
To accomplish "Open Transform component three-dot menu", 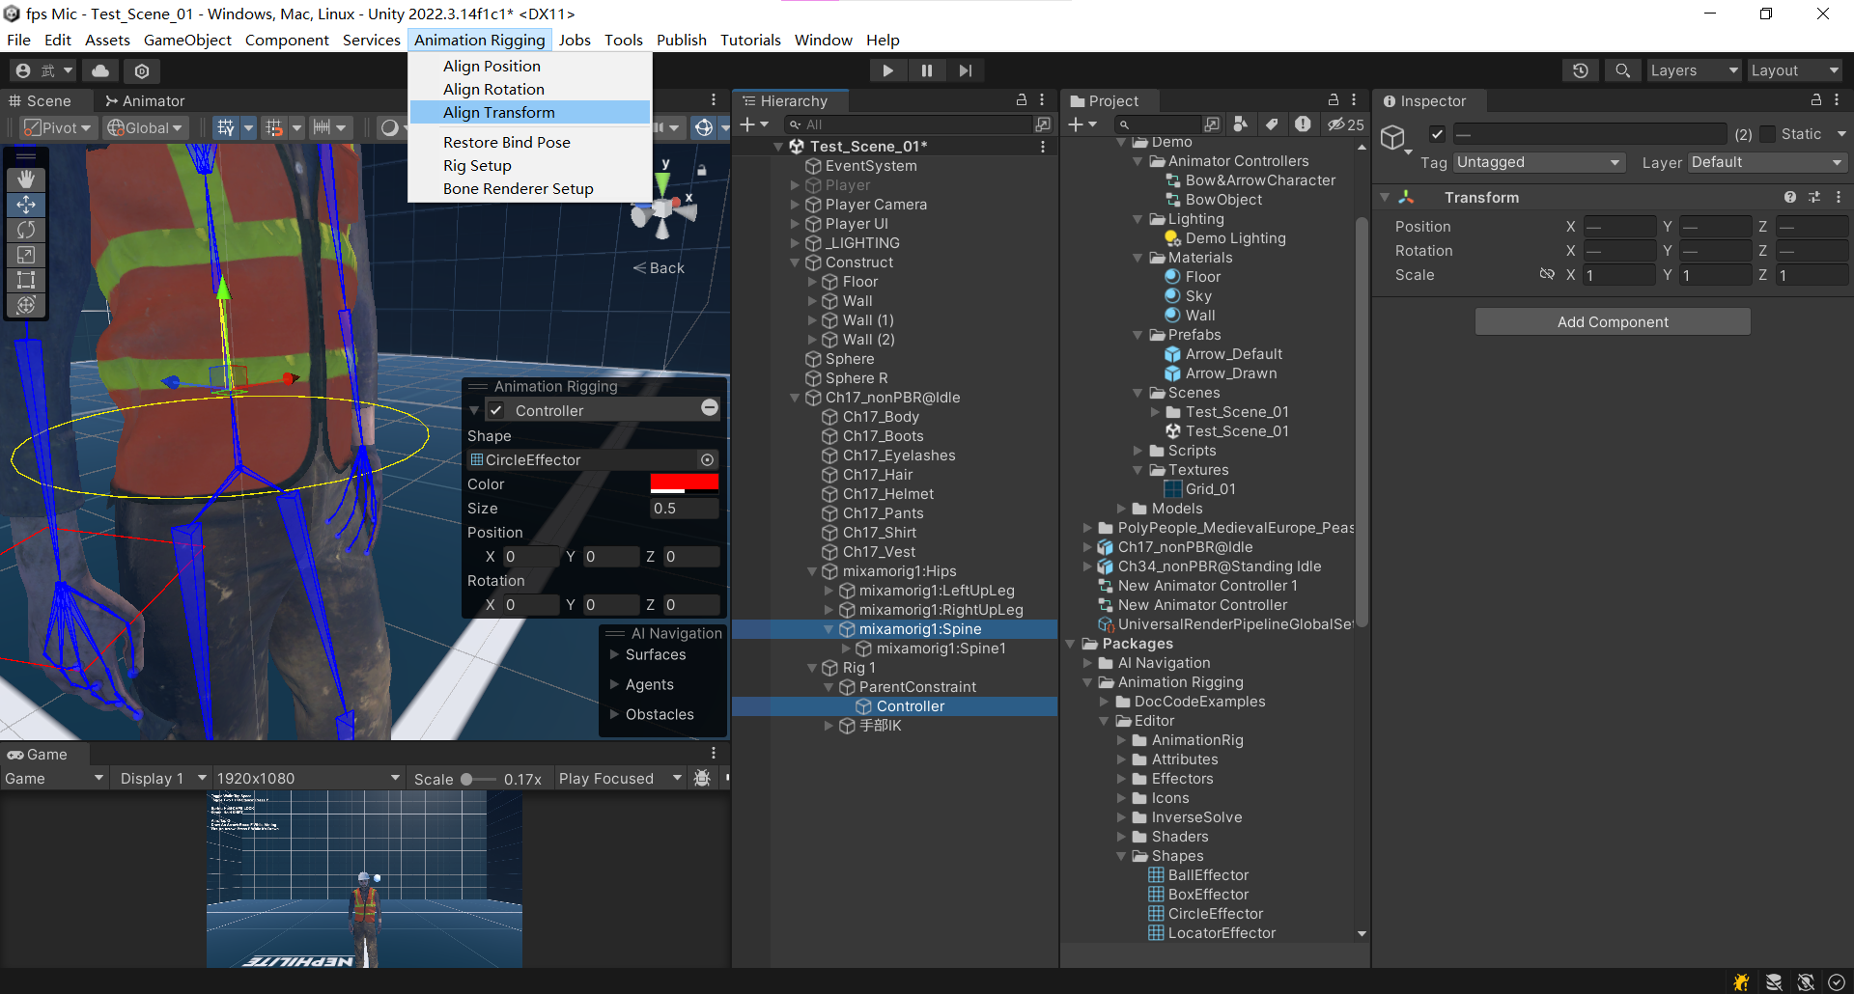I will tap(1839, 197).
